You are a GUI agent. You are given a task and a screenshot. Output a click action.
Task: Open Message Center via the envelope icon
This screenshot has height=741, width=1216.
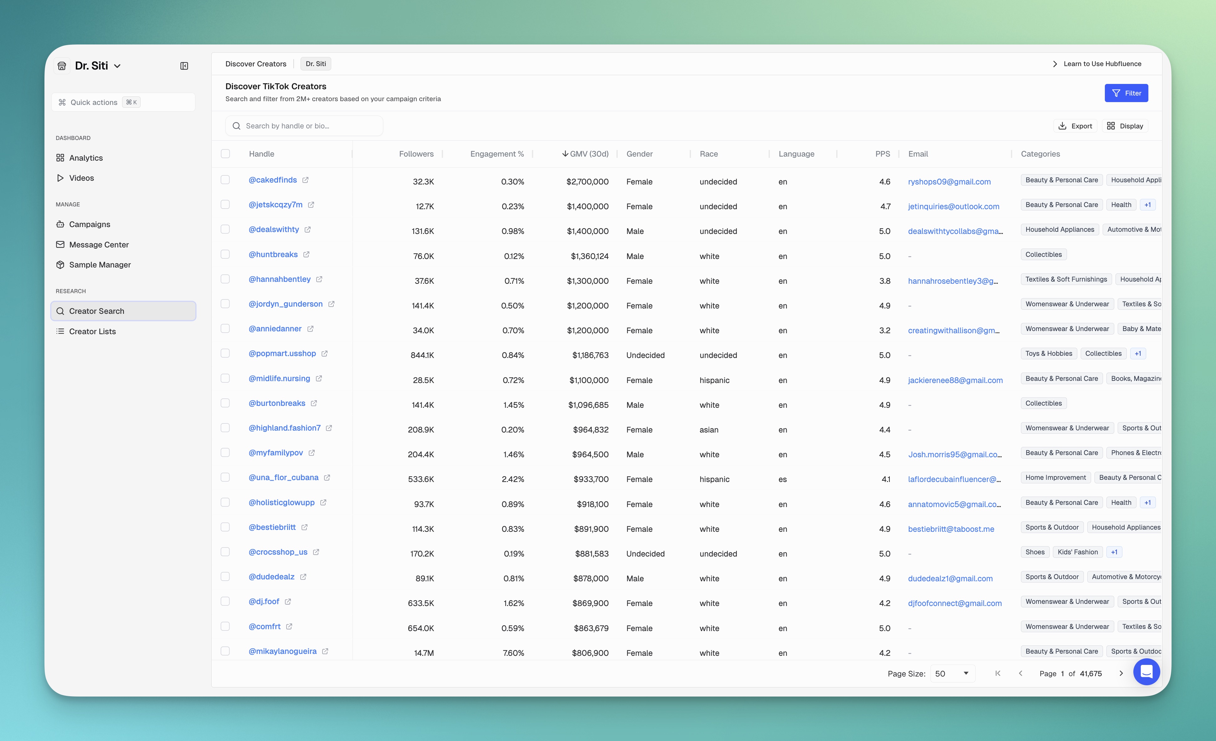(60, 244)
